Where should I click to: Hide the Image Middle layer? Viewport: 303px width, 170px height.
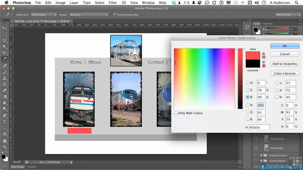click(x=256, y=139)
